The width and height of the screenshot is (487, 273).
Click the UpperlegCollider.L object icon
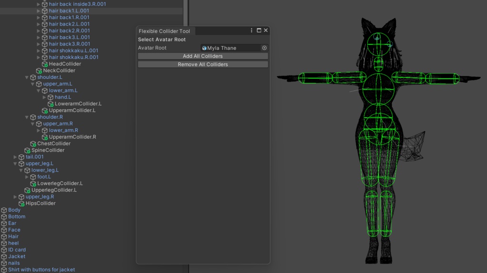27,190
